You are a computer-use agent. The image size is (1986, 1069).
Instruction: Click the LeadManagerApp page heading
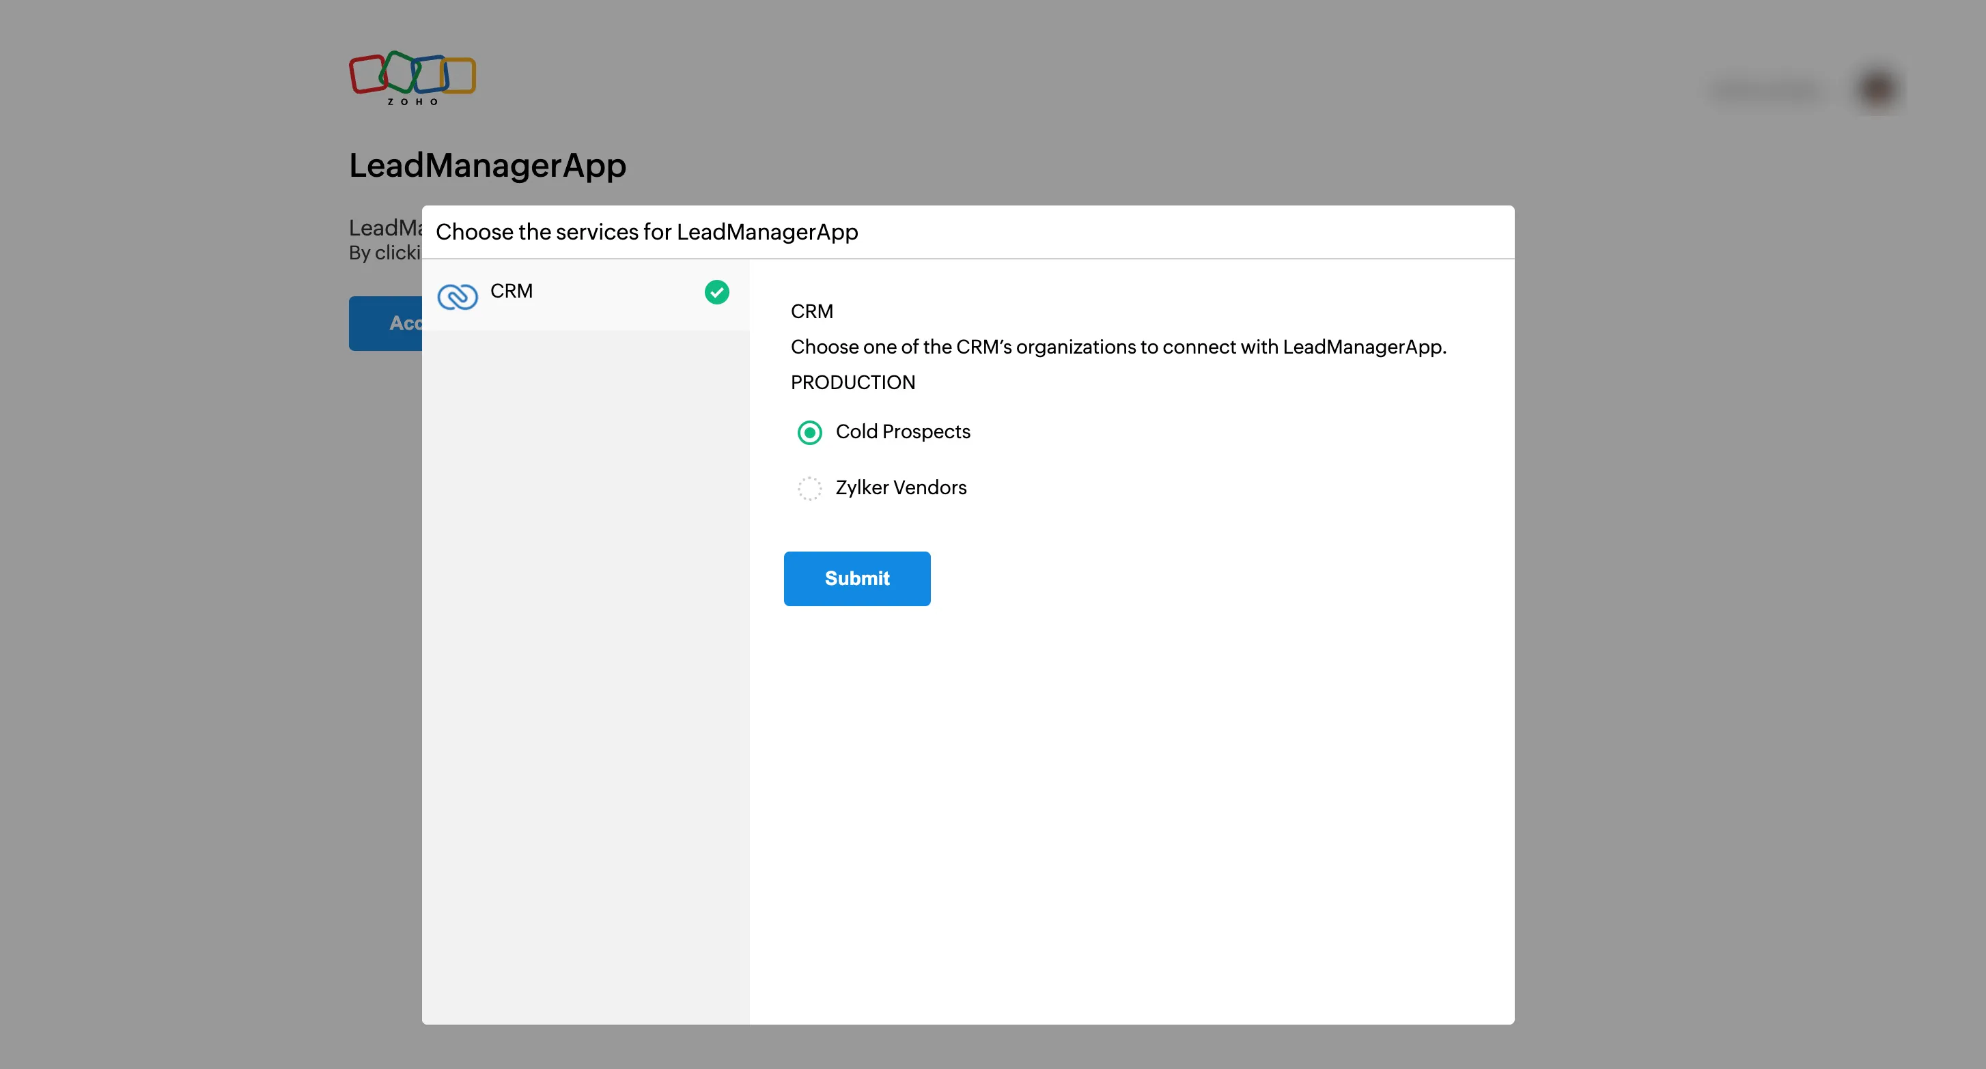487,165
